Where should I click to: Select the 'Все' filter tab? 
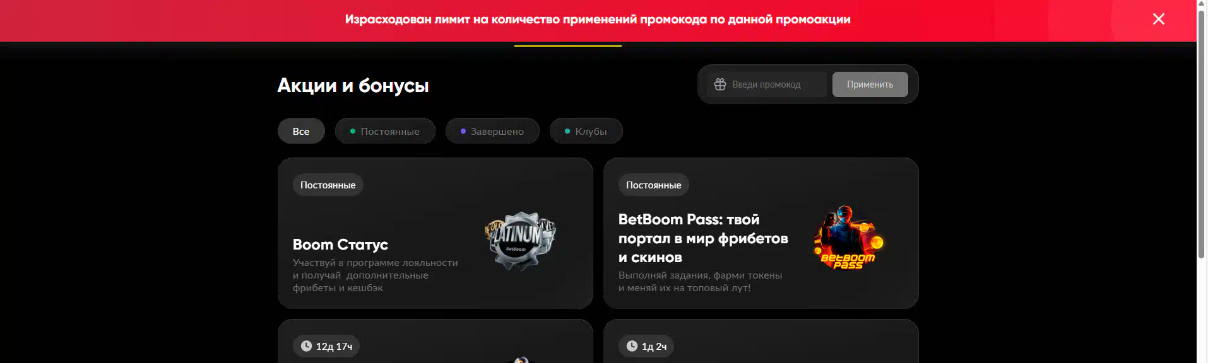301,131
